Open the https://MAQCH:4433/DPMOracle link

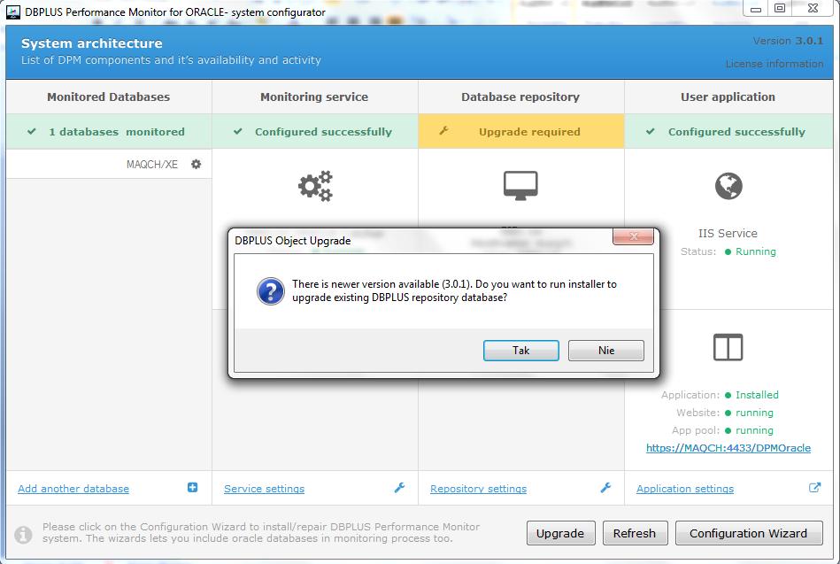[x=728, y=448]
